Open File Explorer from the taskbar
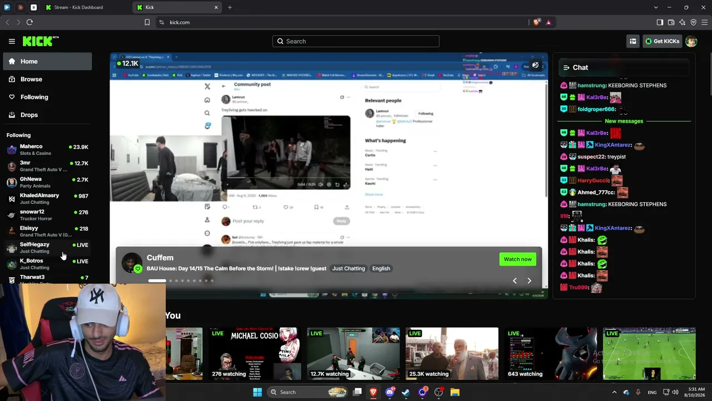The height and width of the screenshot is (401, 712). pyautogui.click(x=455, y=392)
